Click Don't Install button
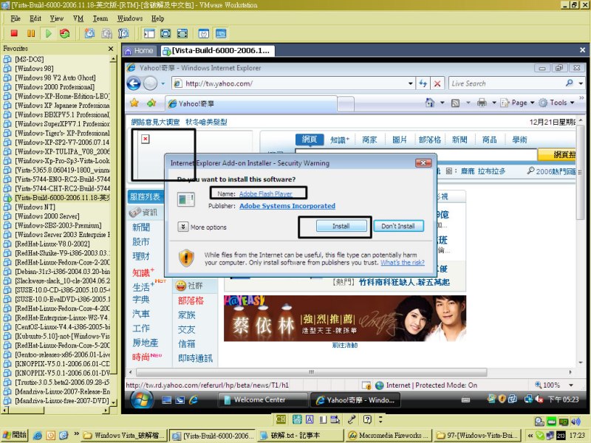 tap(398, 226)
